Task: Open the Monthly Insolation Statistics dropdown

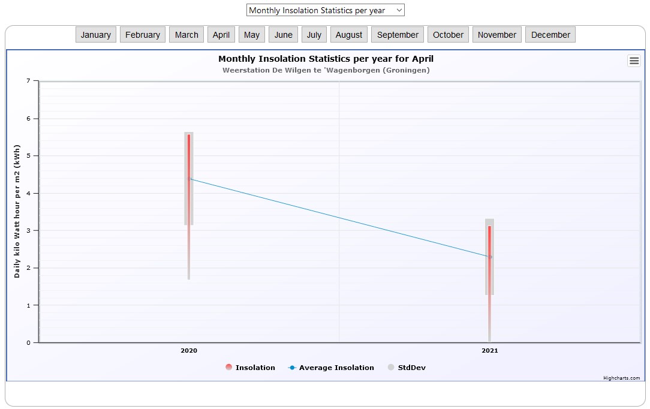Action: pos(325,10)
